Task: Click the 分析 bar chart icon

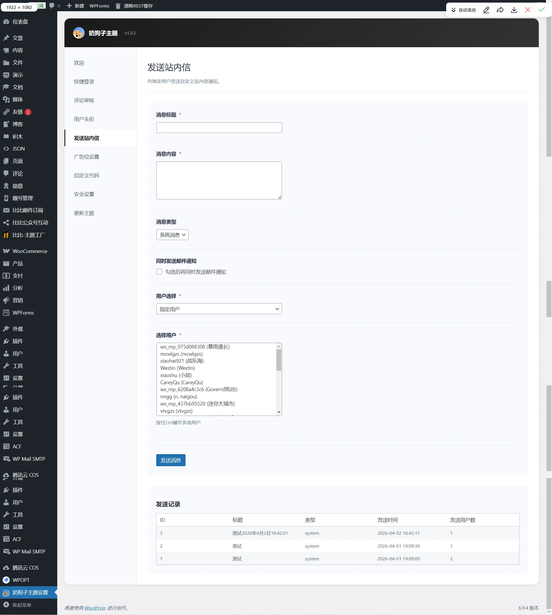Action: coord(6,288)
